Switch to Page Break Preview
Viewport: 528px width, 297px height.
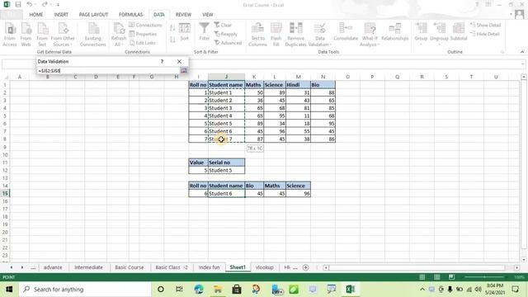click(451, 277)
